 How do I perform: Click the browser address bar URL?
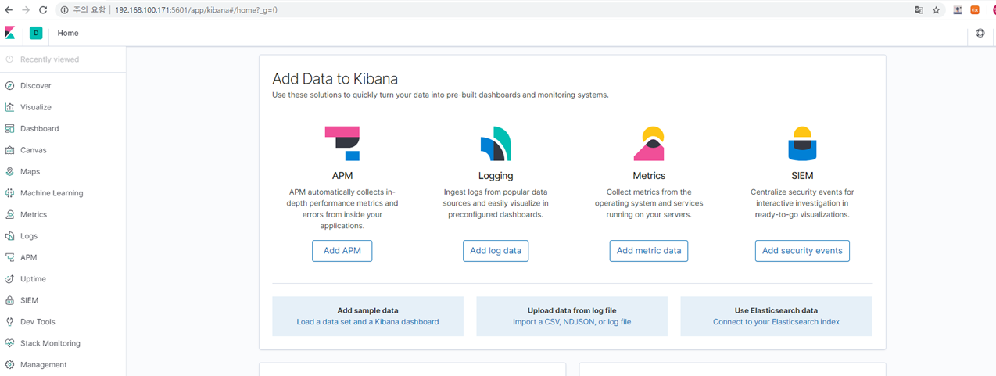pyautogui.click(x=195, y=10)
